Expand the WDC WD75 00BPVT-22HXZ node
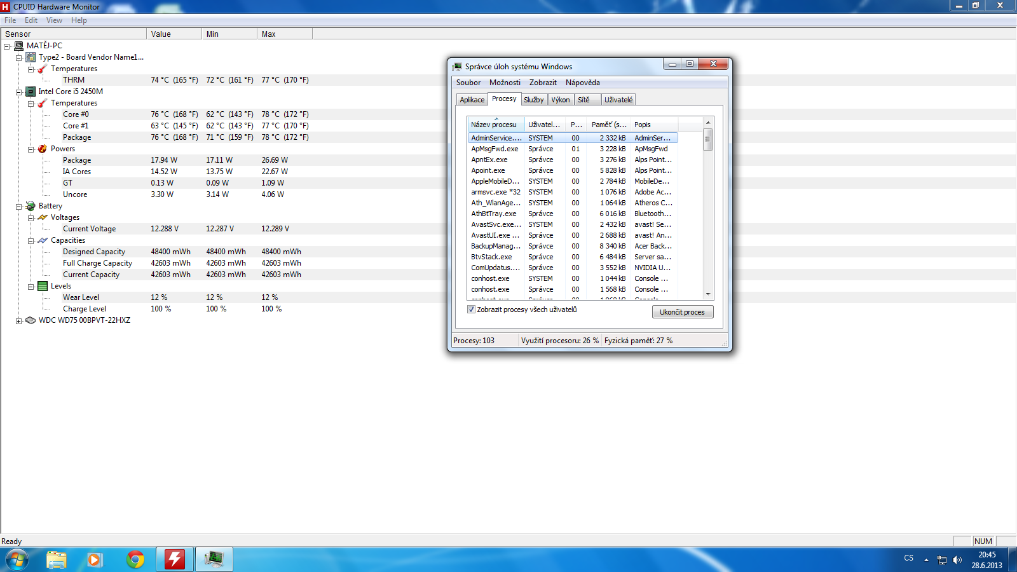The height and width of the screenshot is (572, 1017). point(19,320)
